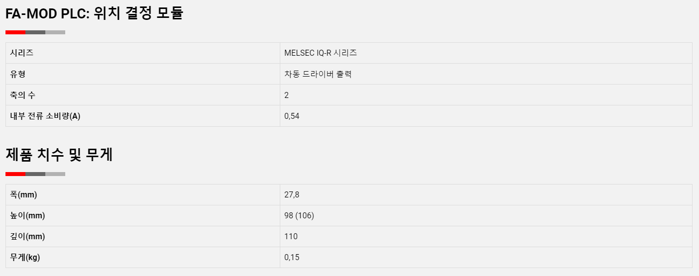Select the 내부 전류 소비량(A) label
The height and width of the screenshot is (276, 699).
(45, 116)
